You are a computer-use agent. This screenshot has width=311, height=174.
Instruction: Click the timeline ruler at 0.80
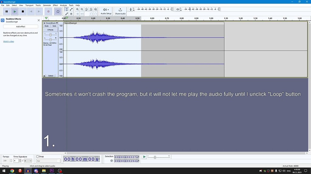coord(182,18)
